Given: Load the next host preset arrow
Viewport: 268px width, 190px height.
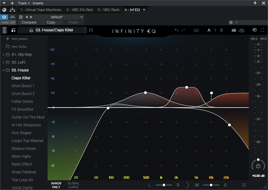Looking at the screenshot, I should point(31,17).
